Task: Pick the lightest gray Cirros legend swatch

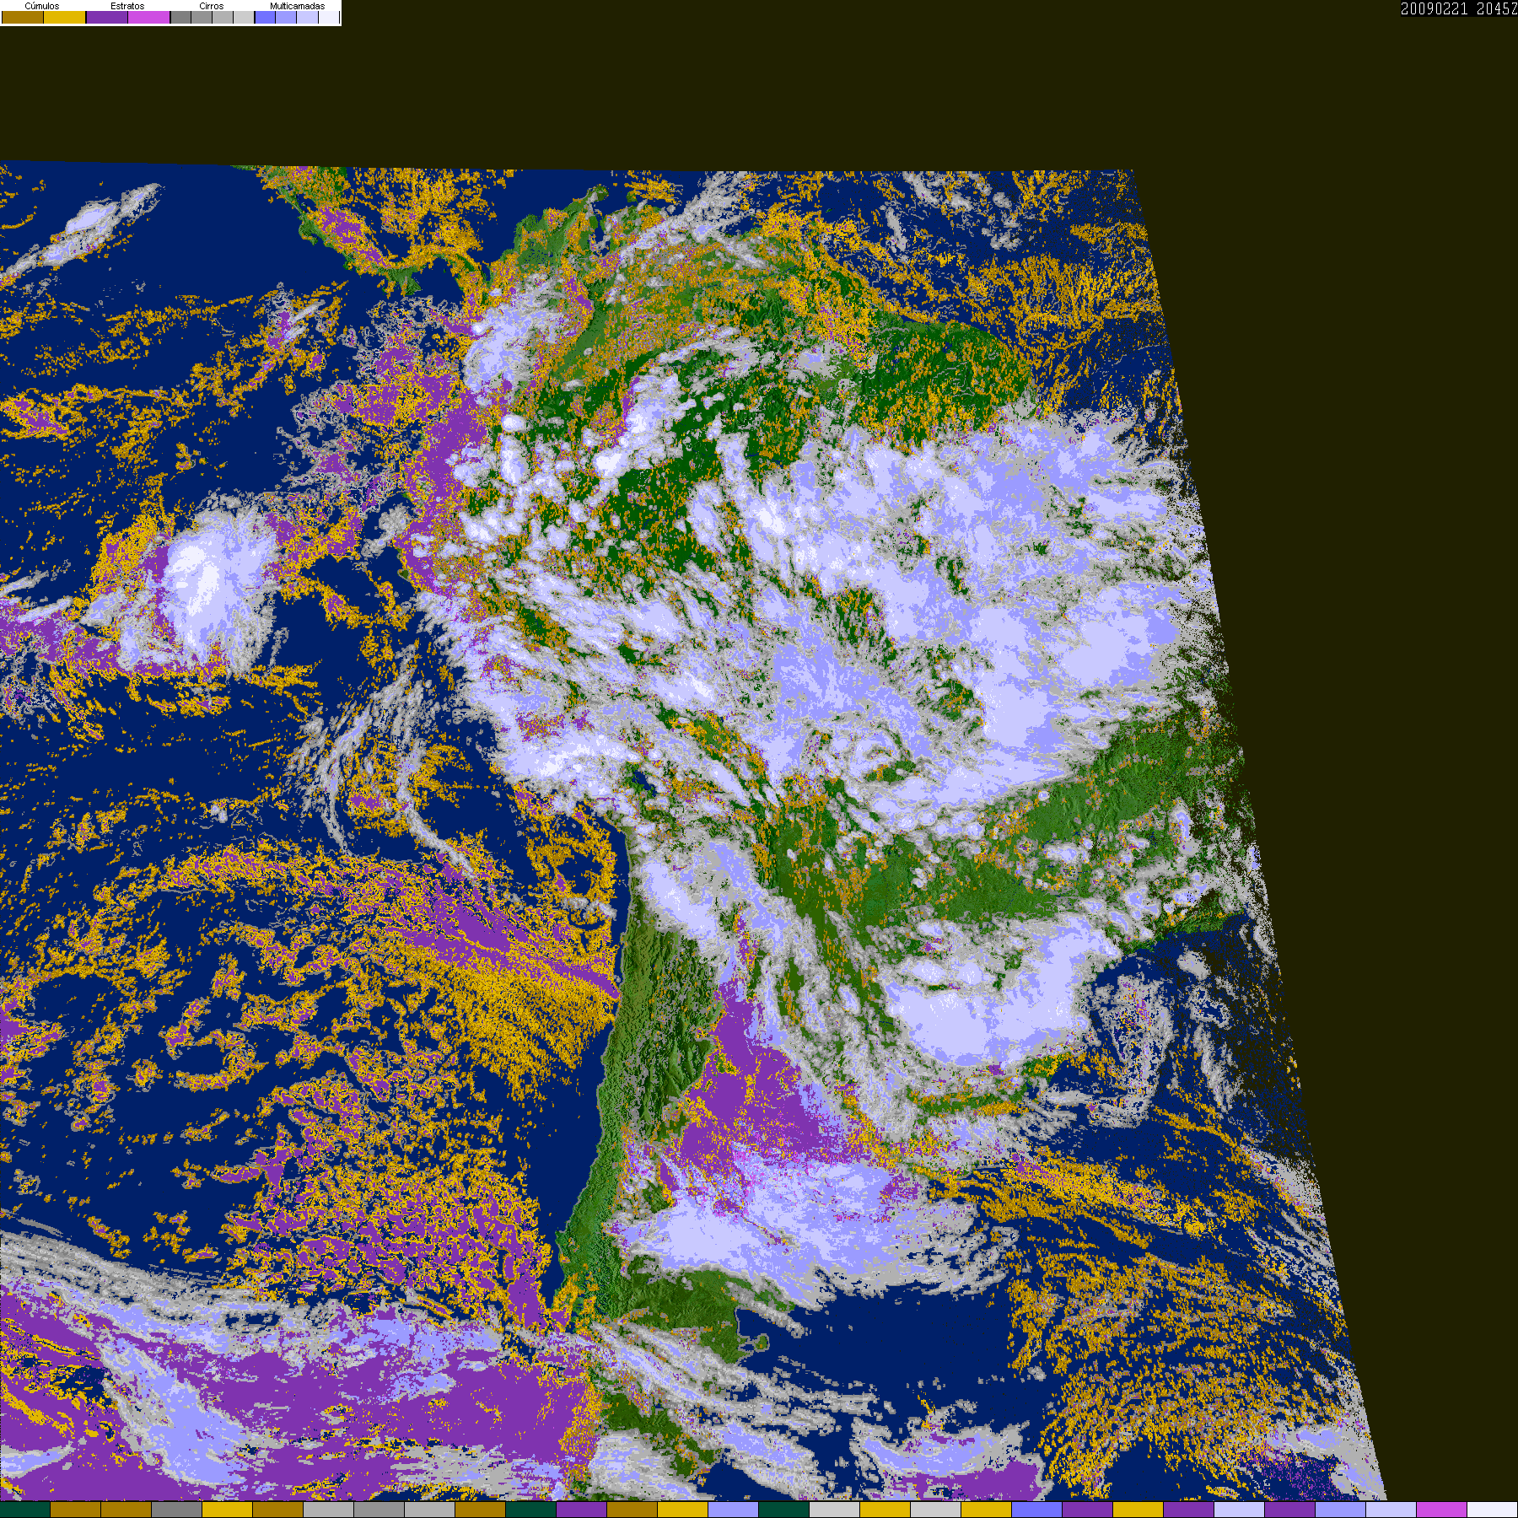Action: coord(244,17)
